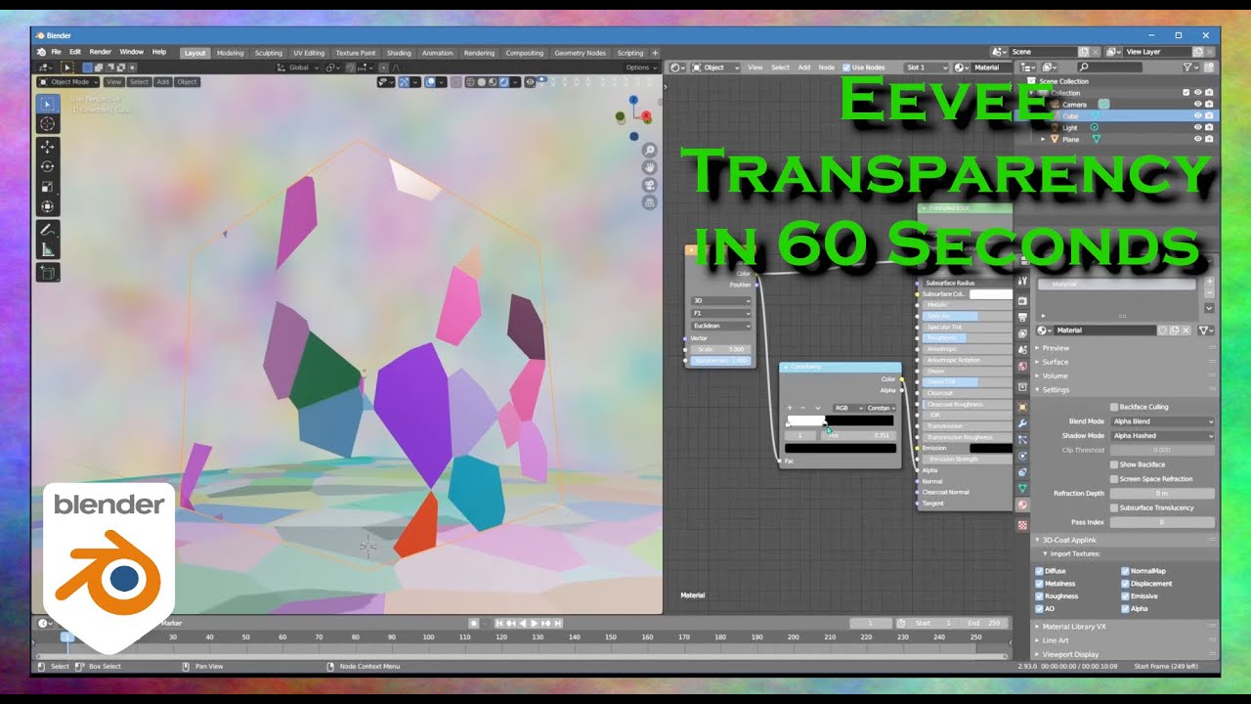Expand the Surface panel

pyautogui.click(x=1055, y=362)
